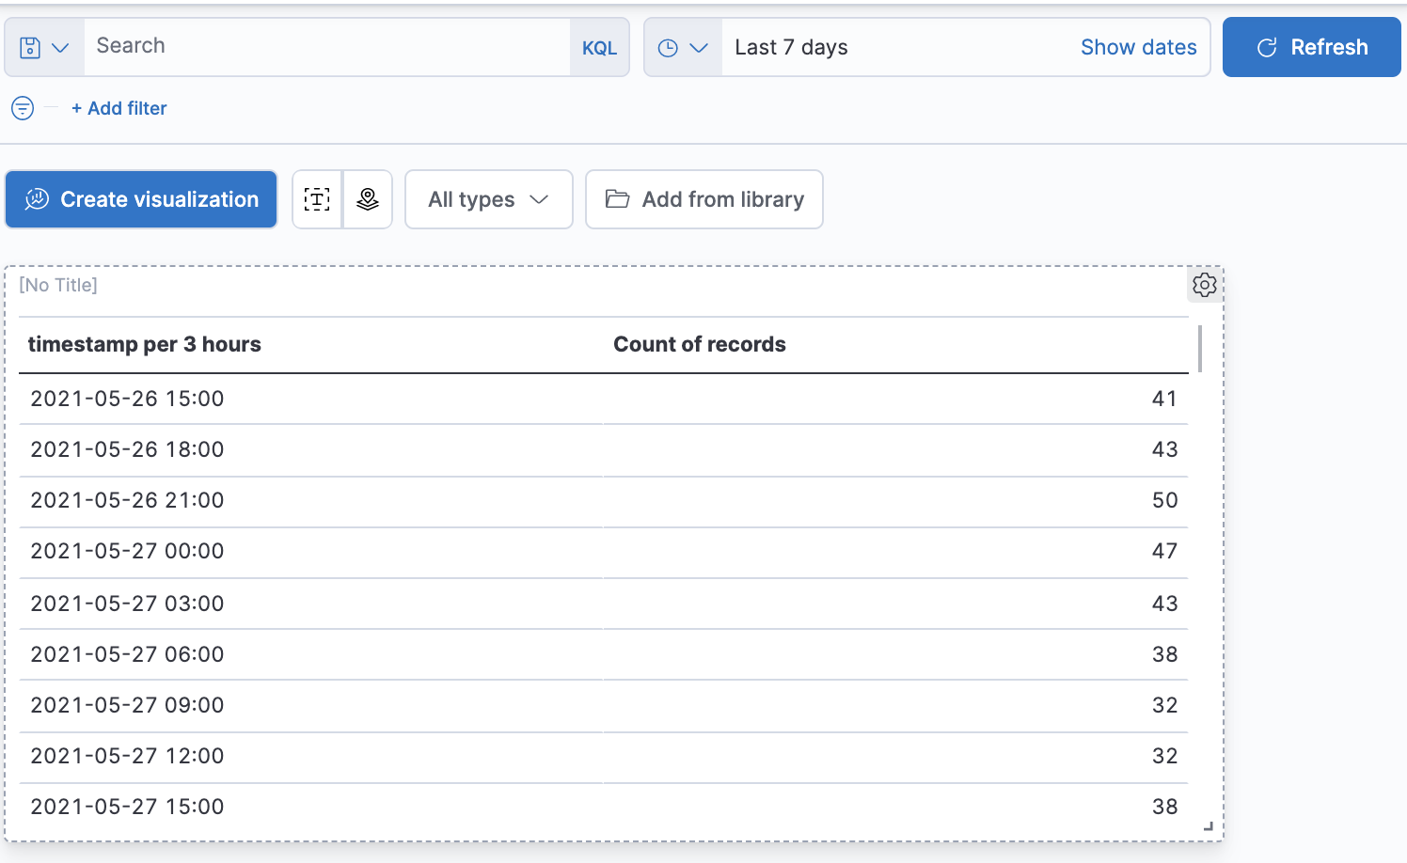Click the count value 47
This screenshot has height=863, width=1407.
pyautogui.click(x=1164, y=551)
